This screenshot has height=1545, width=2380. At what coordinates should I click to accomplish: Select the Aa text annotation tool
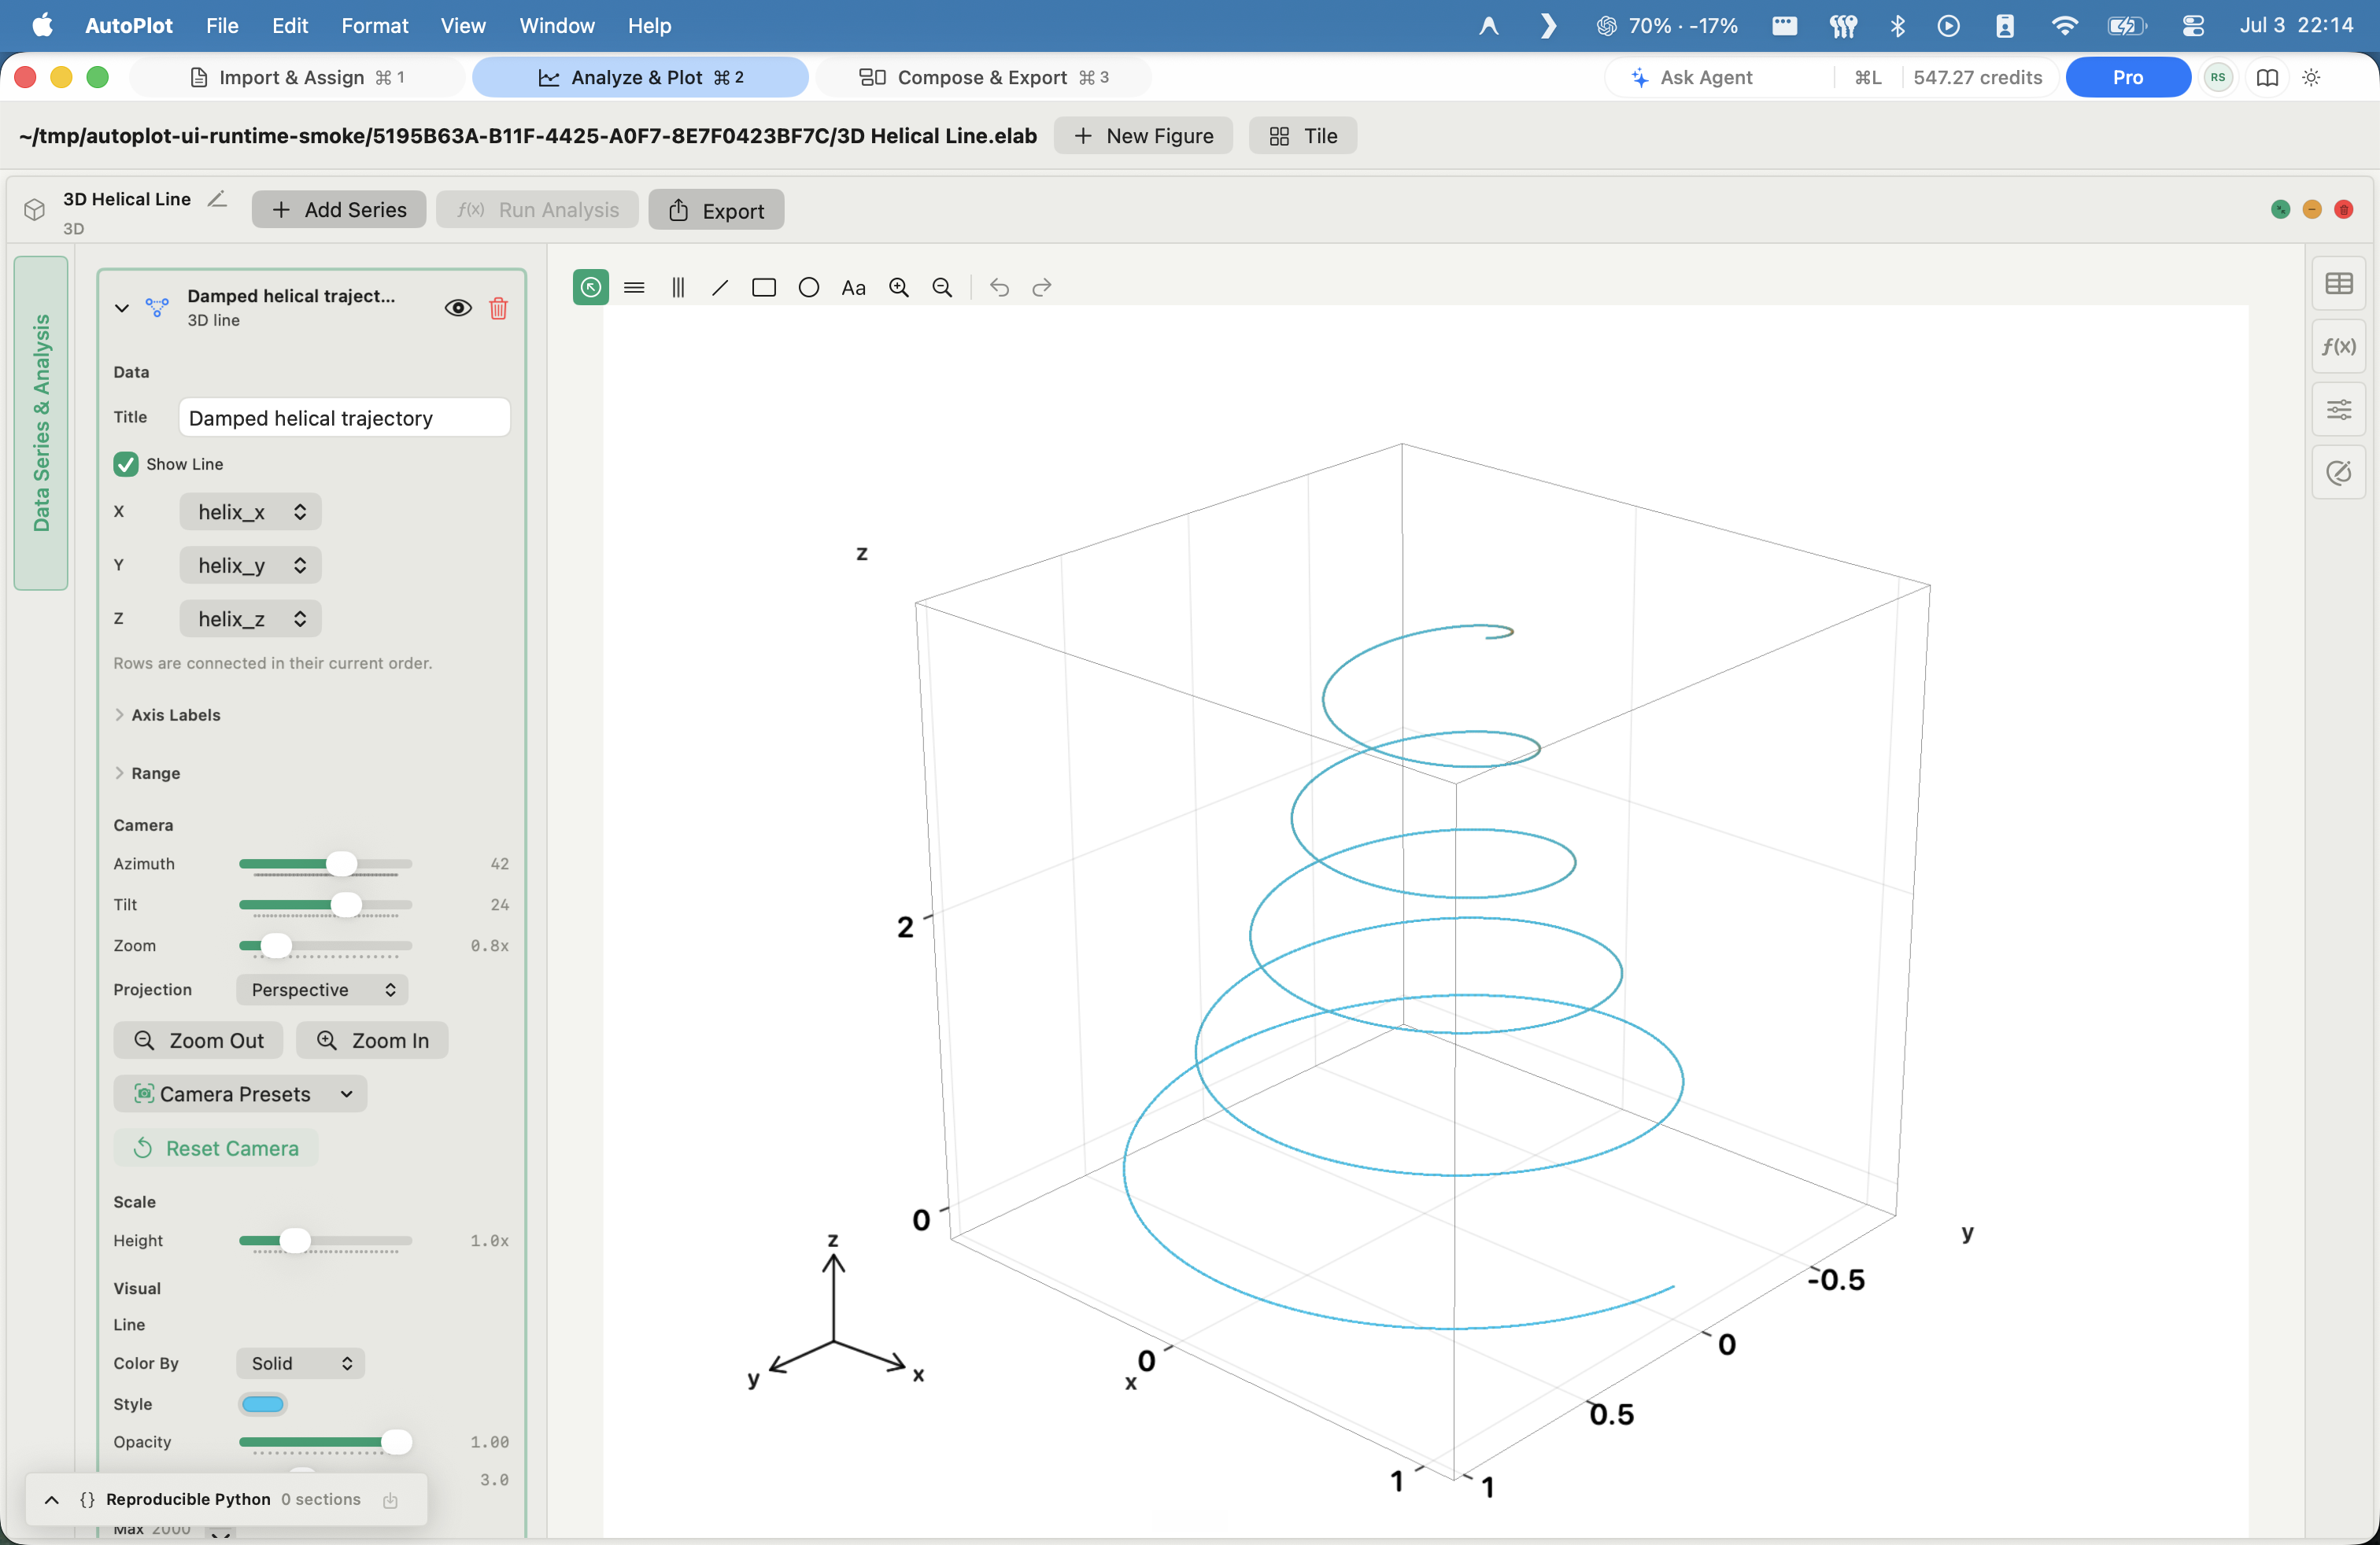coord(853,288)
